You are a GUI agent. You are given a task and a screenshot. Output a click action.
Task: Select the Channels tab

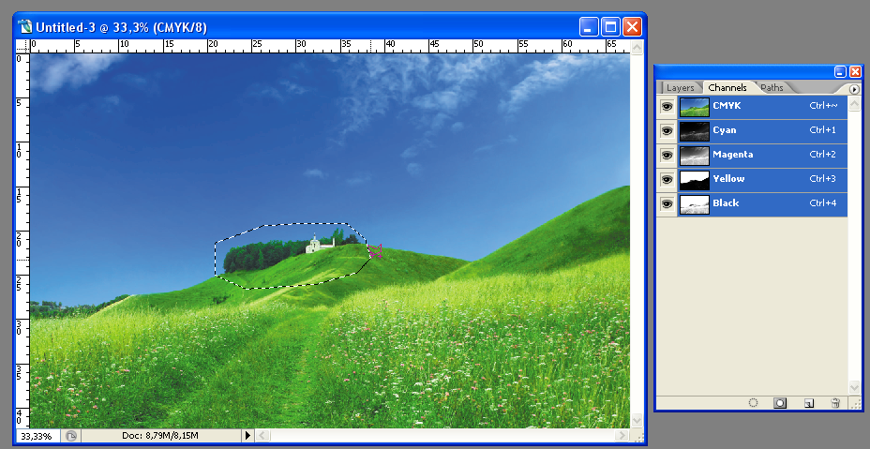point(727,88)
